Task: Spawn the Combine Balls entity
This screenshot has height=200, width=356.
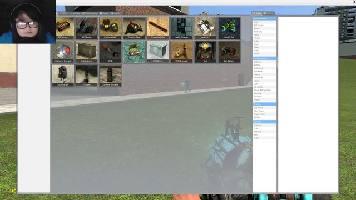Action: click(110, 28)
